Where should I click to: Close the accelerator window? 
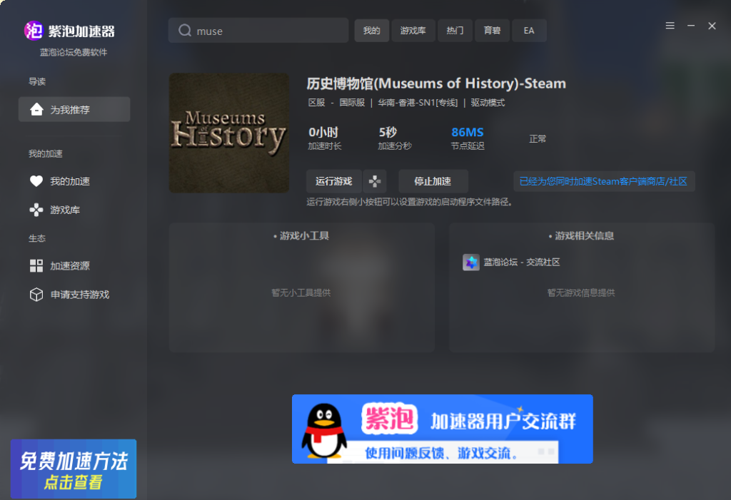click(x=712, y=26)
